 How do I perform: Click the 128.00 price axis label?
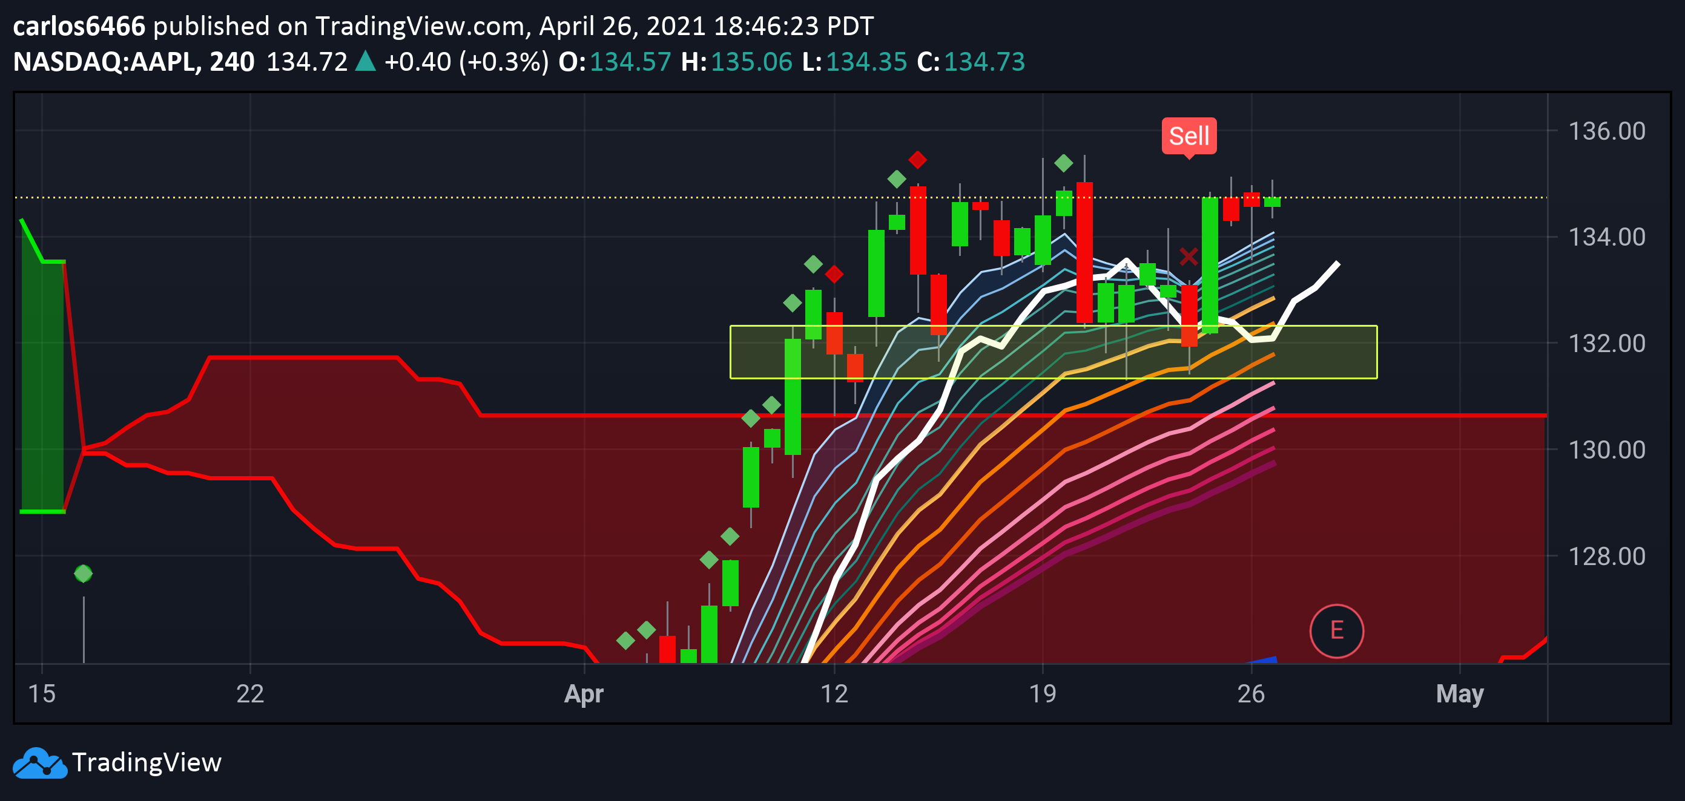[1606, 557]
